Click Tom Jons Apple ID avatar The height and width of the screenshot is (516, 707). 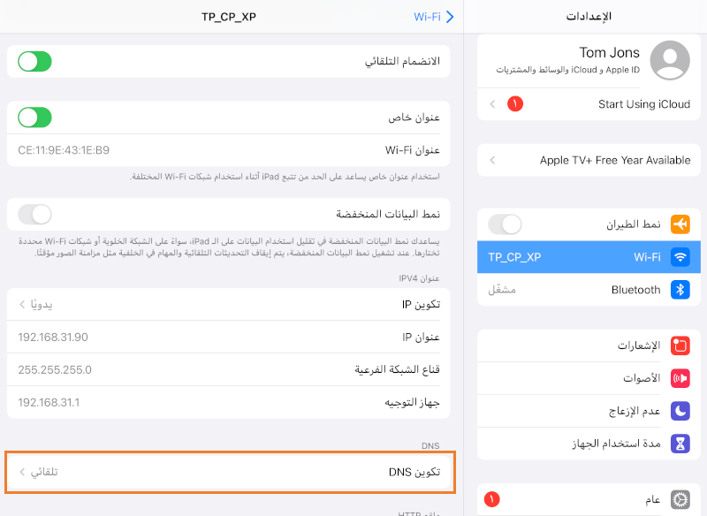click(670, 60)
